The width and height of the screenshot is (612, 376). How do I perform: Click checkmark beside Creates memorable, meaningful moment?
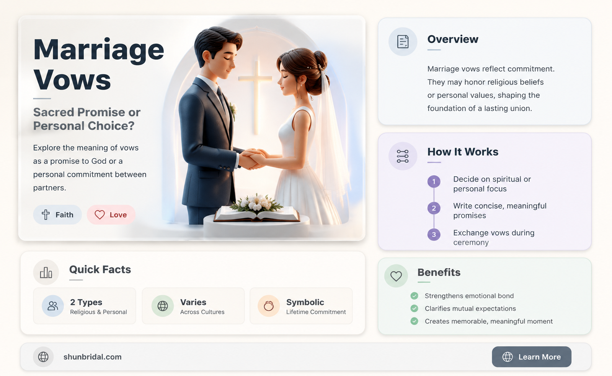point(414,321)
